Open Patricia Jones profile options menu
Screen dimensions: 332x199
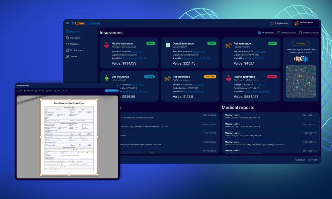pyautogui.click(x=317, y=23)
